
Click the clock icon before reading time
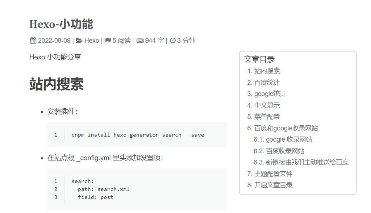(x=172, y=41)
